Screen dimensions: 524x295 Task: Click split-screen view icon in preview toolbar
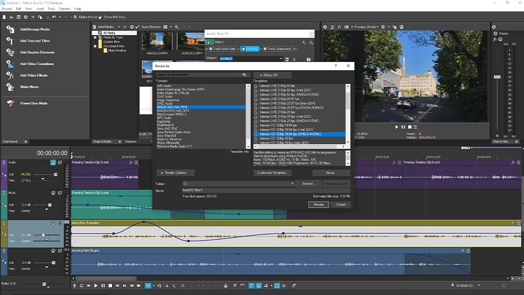[346, 27]
